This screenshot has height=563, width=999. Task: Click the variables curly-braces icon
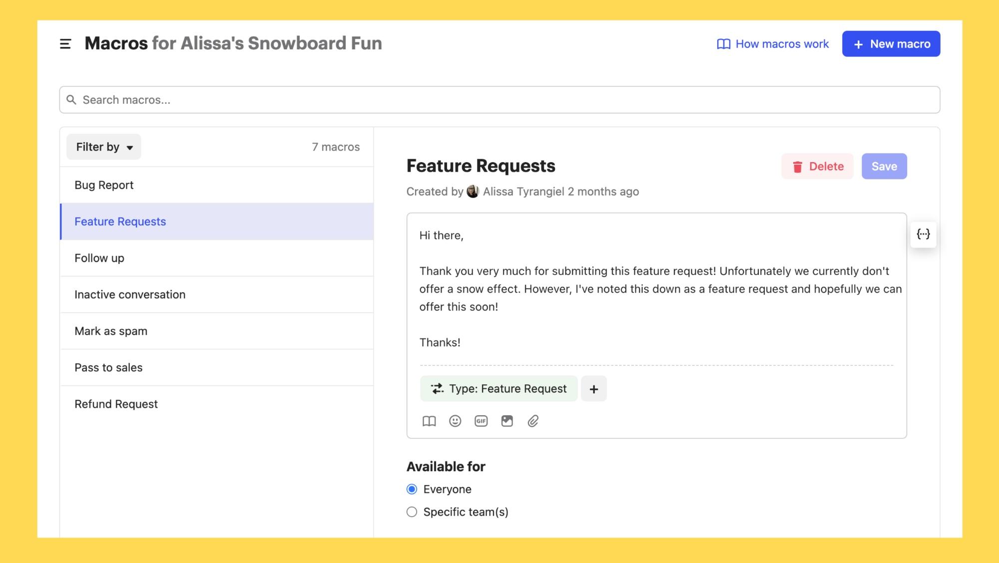(x=923, y=234)
